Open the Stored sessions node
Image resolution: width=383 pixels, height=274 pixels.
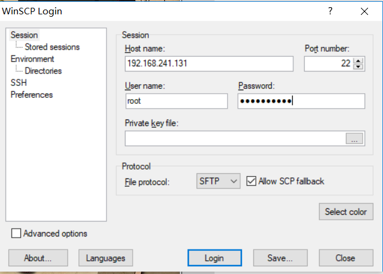pos(52,47)
